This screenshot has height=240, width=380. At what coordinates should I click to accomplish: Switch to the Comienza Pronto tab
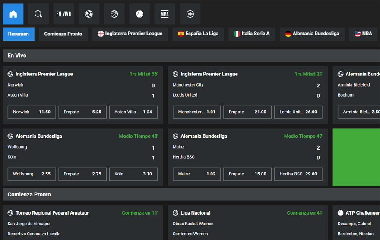click(x=63, y=34)
